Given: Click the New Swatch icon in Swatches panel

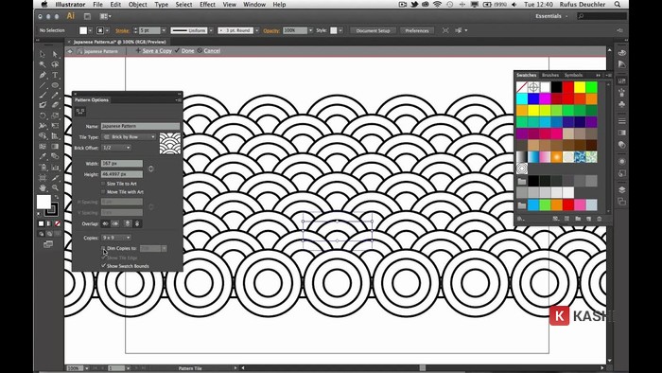Looking at the screenshot, I should tap(588, 219).
